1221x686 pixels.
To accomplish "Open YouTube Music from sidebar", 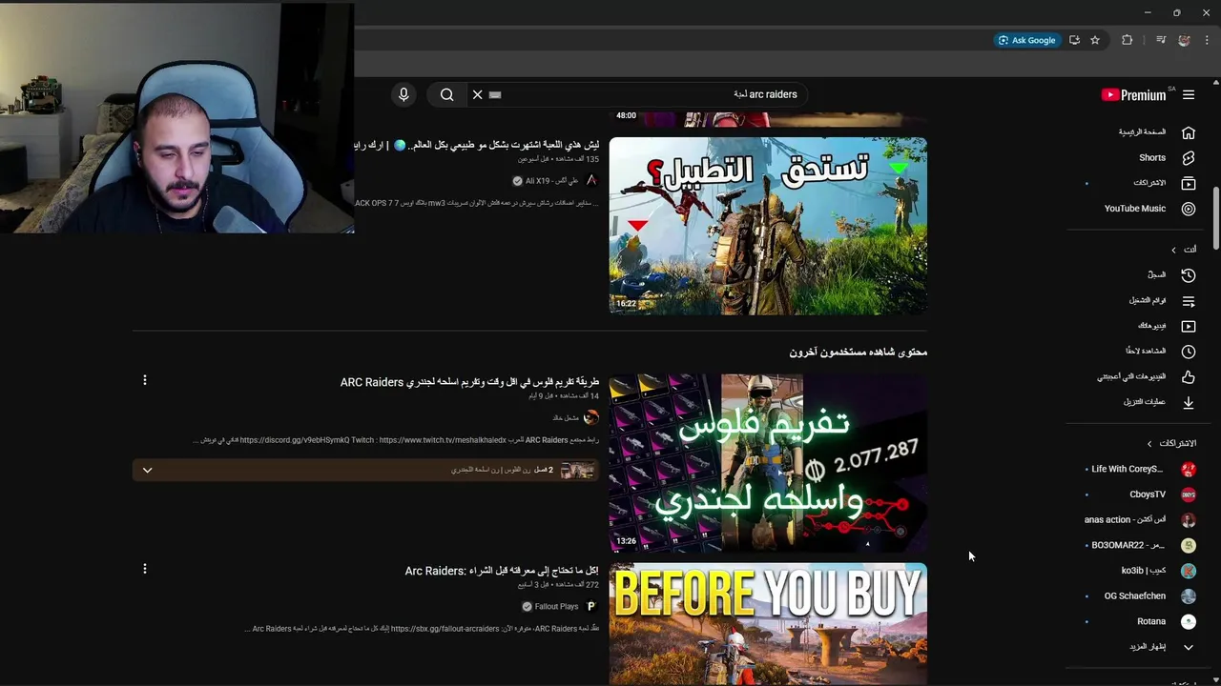I will [x=1135, y=209].
